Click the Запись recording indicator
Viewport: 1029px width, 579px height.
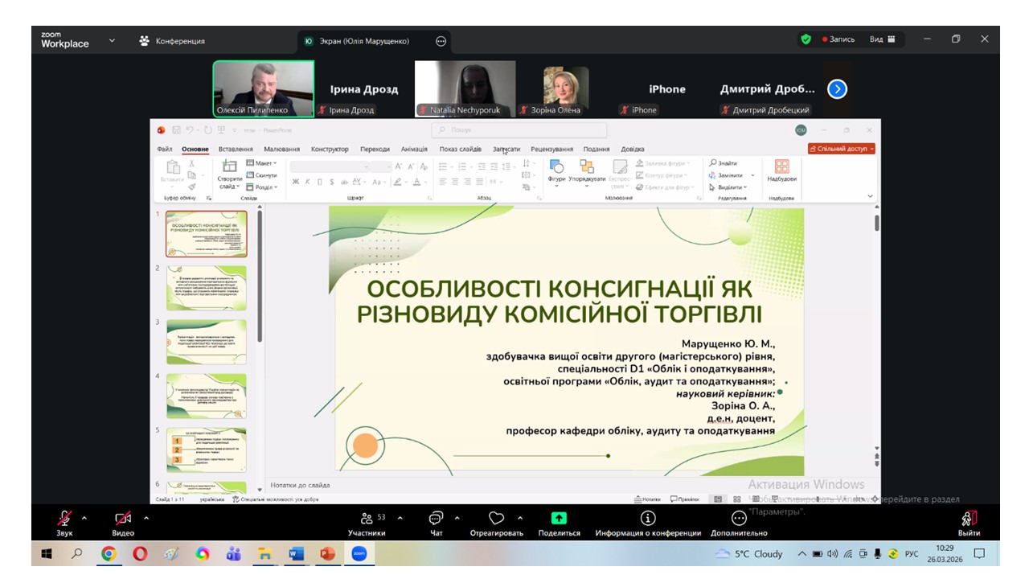point(838,39)
